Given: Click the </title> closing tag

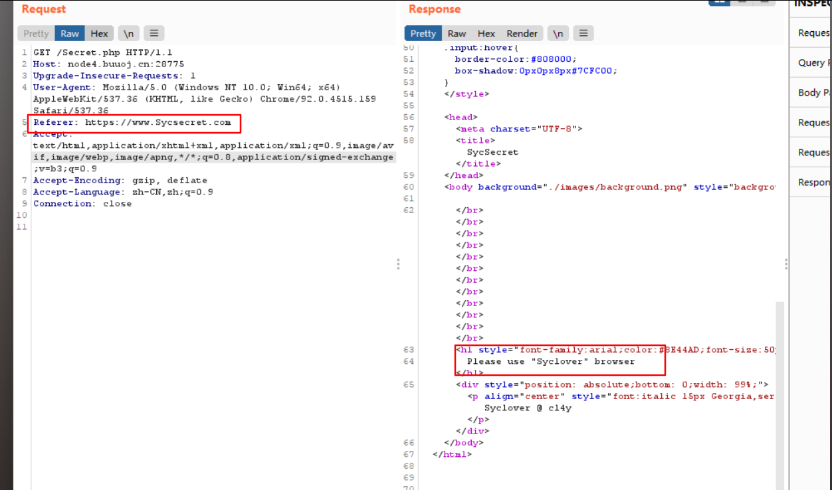Looking at the screenshot, I should [478, 164].
